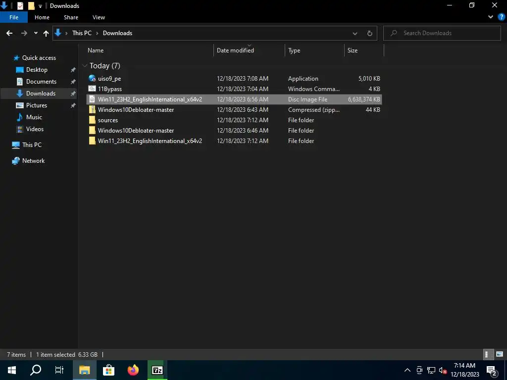
Task: Open the Help question mark icon
Action: [502, 17]
